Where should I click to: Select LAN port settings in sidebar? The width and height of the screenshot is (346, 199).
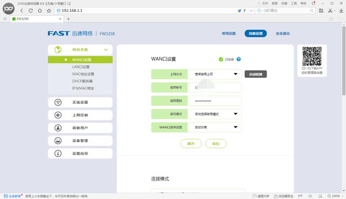click(x=81, y=67)
